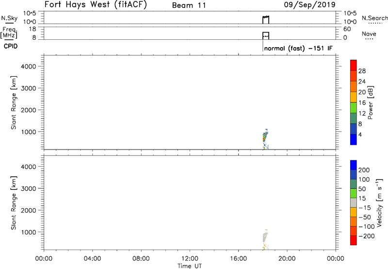Screen dimensions: 388x269
Task: Click the power backscatter data patch
Action: point(265,139)
